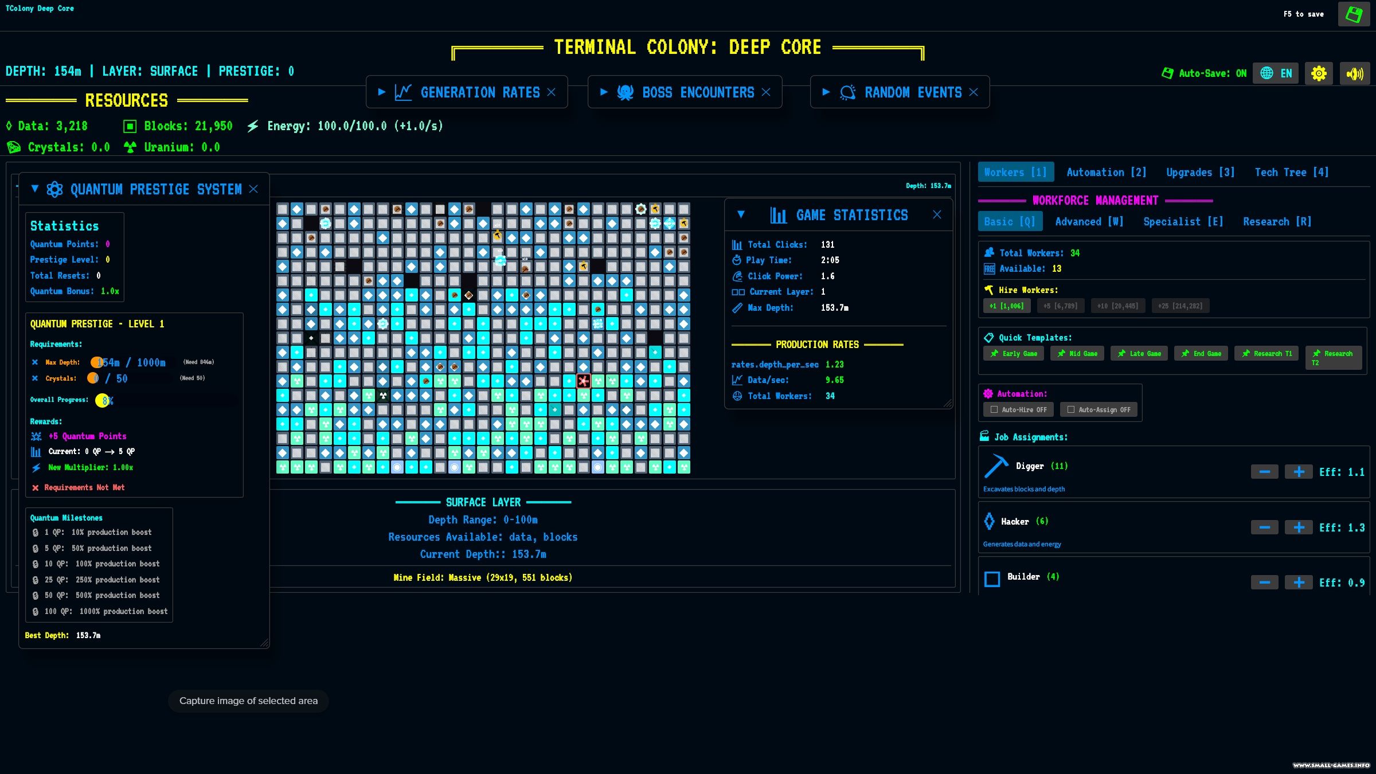1376x774 pixels.
Task: Expand the Generation Rates panel
Action: point(382,92)
